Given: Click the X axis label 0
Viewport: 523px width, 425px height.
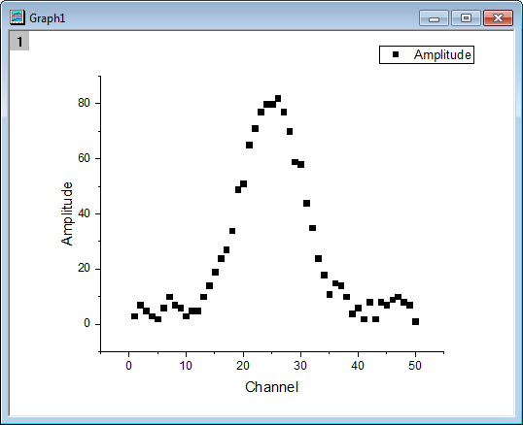Looking at the screenshot, I should [x=128, y=366].
